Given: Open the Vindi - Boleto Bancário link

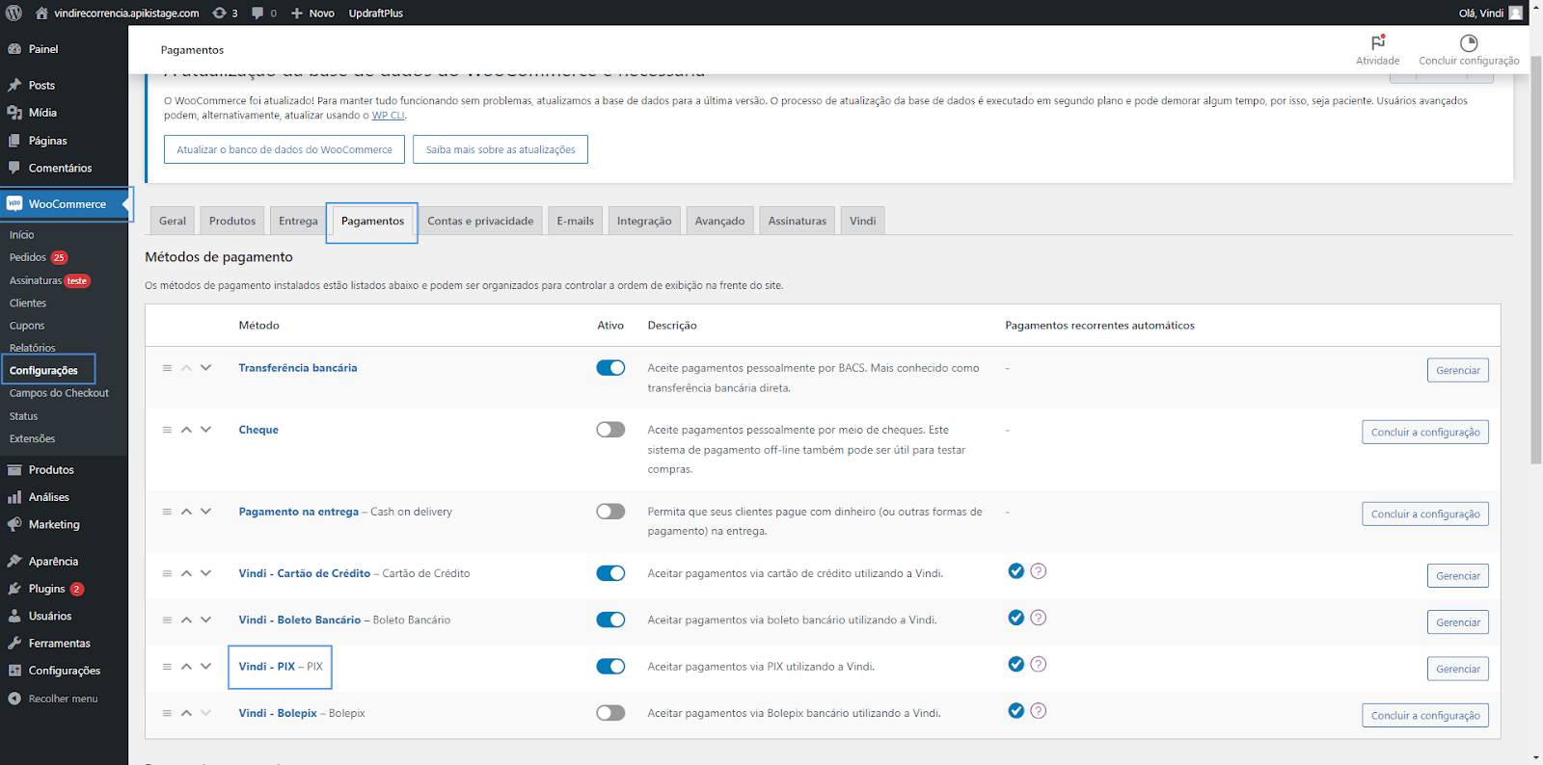Looking at the screenshot, I should click(299, 620).
